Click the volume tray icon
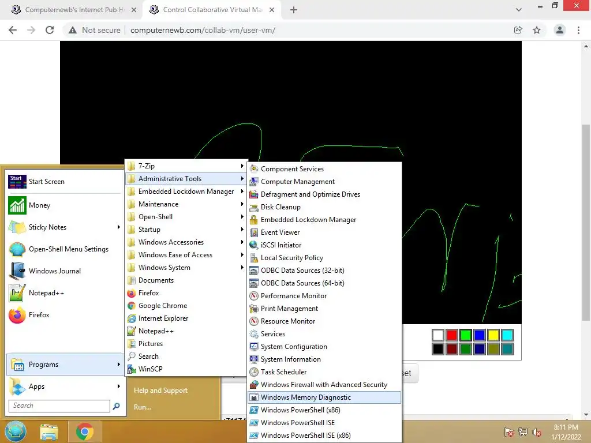591x443 pixels. [x=537, y=432]
